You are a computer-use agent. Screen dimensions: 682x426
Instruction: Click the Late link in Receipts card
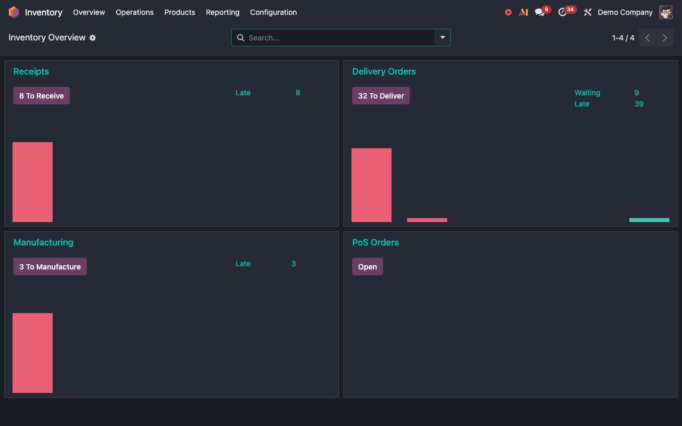click(243, 93)
